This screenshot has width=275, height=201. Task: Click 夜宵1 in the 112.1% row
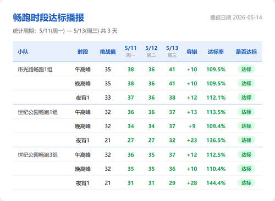[82, 97]
